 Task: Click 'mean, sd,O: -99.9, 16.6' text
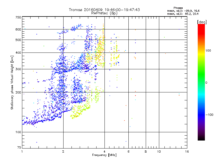[x=183, y=11]
